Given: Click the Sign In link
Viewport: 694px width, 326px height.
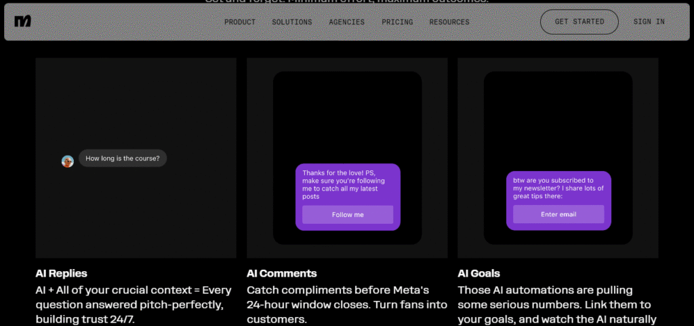Looking at the screenshot, I should pos(649,22).
